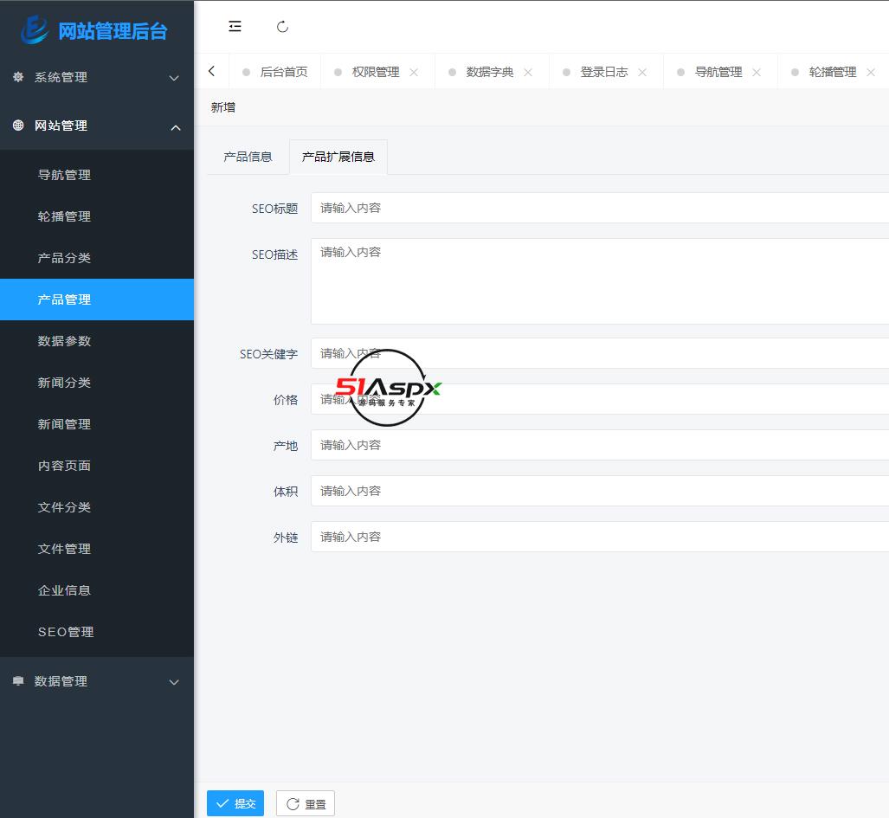Focus the 产地 input field

coord(600,445)
